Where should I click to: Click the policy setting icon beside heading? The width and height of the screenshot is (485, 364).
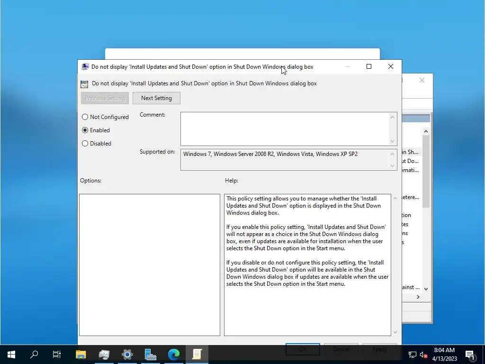click(84, 84)
